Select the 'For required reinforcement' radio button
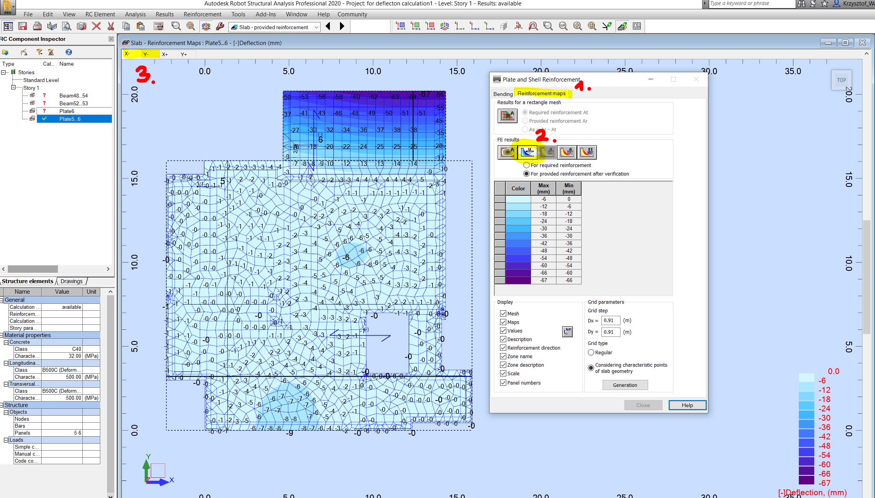Screen dimensions: 875x498 click(527, 165)
